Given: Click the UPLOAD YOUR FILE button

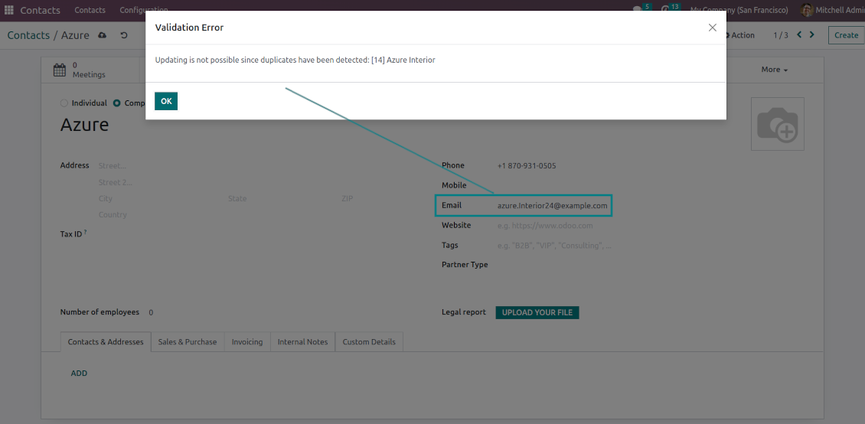Looking at the screenshot, I should (x=537, y=312).
